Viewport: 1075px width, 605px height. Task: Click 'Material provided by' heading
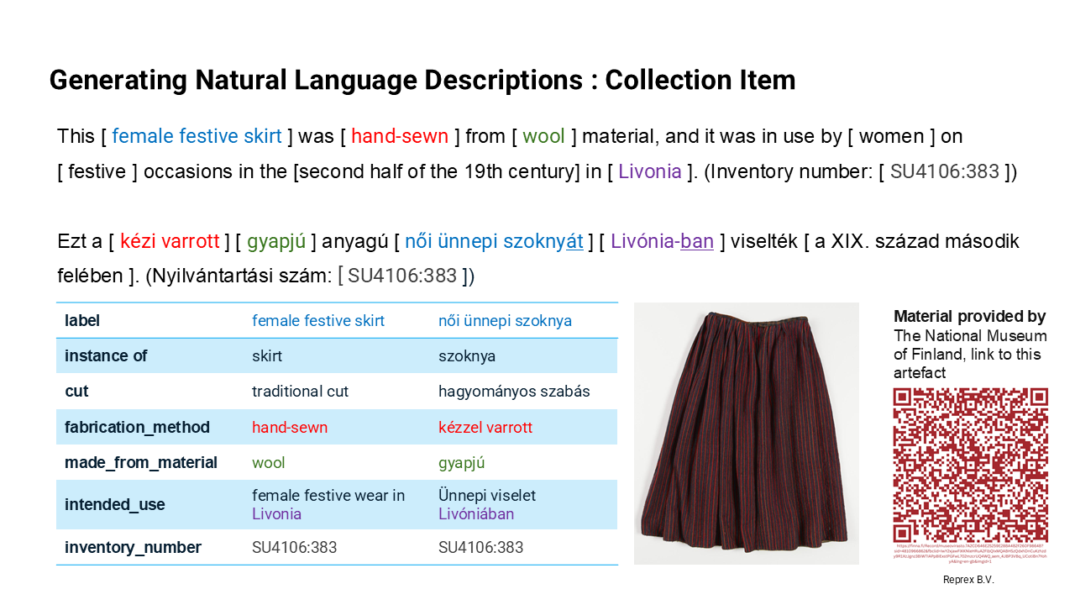(x=970, y=317)
